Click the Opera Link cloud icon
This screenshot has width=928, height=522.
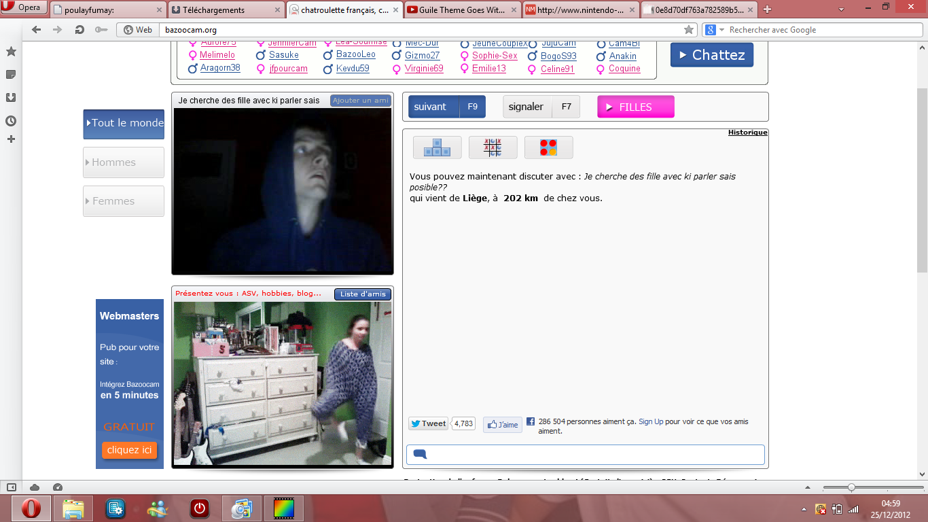tap(35, 487)
